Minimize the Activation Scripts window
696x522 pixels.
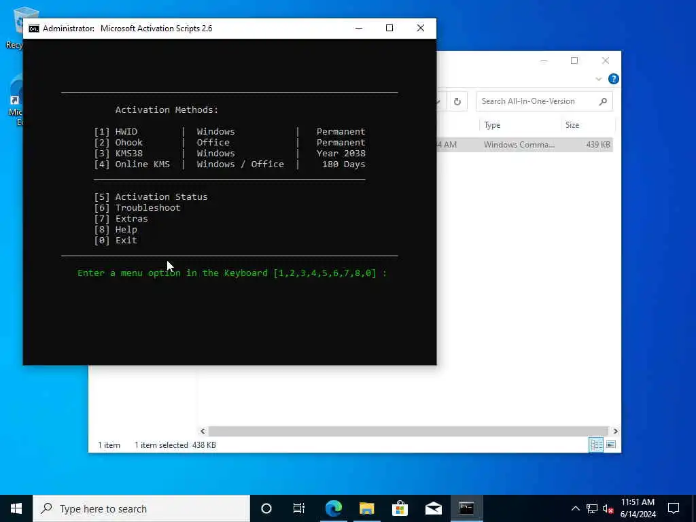[x=359, y=28]
